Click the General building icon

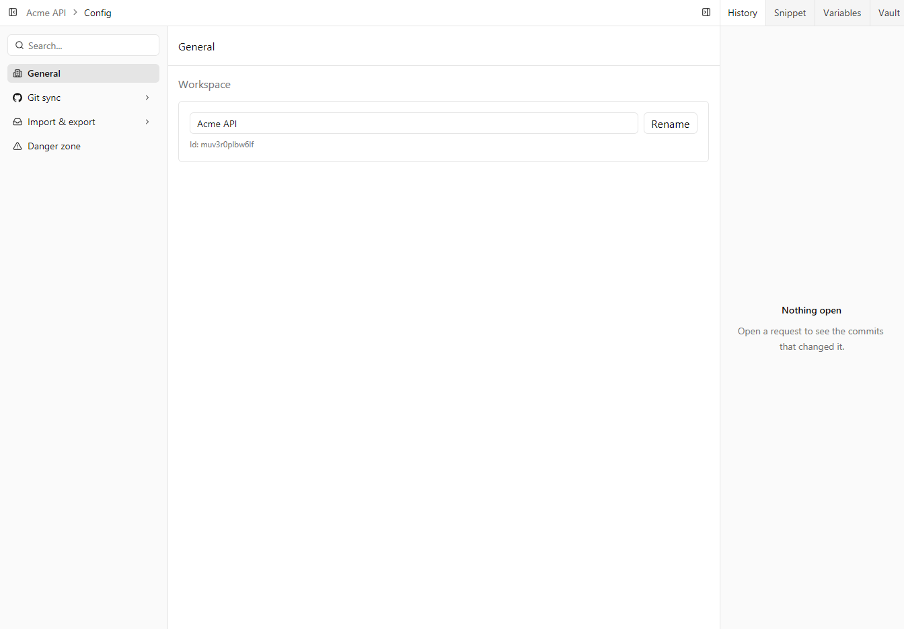click(17, 73)
